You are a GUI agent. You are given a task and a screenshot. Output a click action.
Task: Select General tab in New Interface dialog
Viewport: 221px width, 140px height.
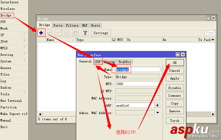tap(85, 61)
